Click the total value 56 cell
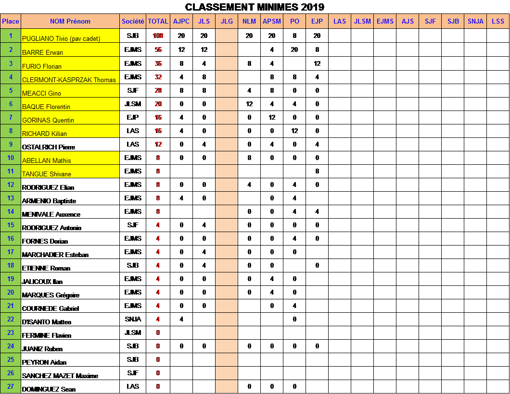The height and width of the screenshot is (394, 510). [x=158, y=49]
